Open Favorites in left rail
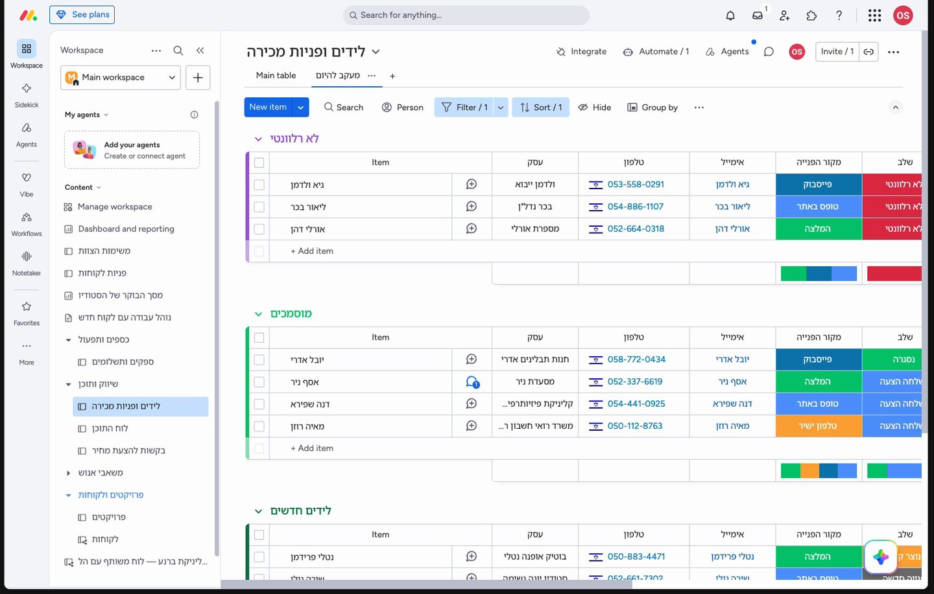 click(27, 313)
